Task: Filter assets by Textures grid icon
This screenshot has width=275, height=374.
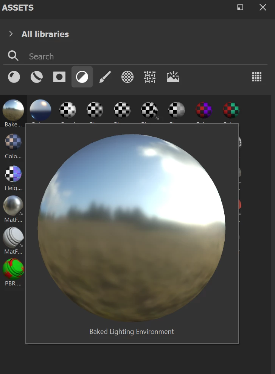Action: (150, 77)
